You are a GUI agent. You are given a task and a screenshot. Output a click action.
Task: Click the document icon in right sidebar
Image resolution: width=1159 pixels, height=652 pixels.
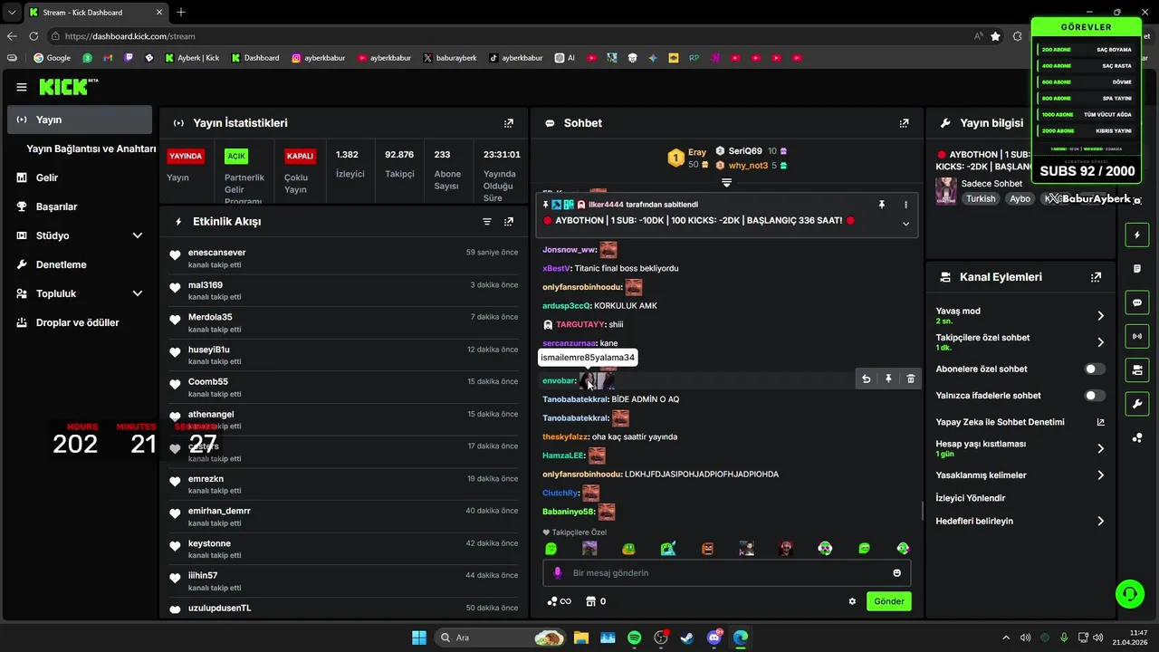[x=1137, y=269]
